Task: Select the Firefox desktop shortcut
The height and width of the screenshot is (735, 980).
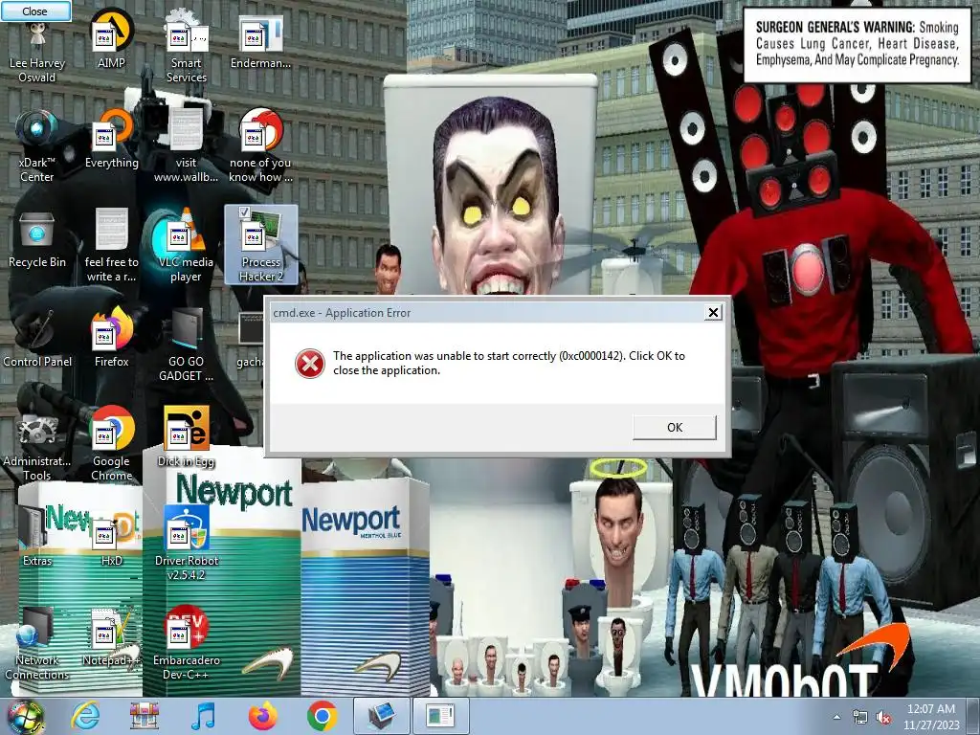Action: coord(111,338)
